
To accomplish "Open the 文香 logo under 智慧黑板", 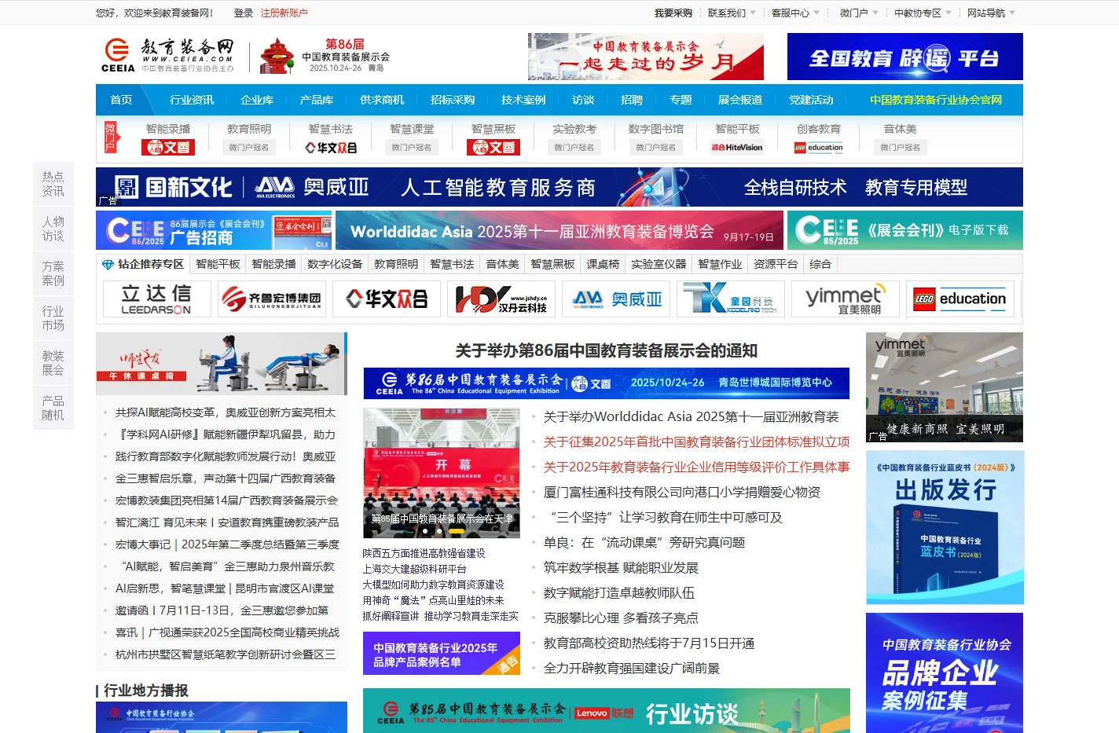I will (x=493, y=147).
